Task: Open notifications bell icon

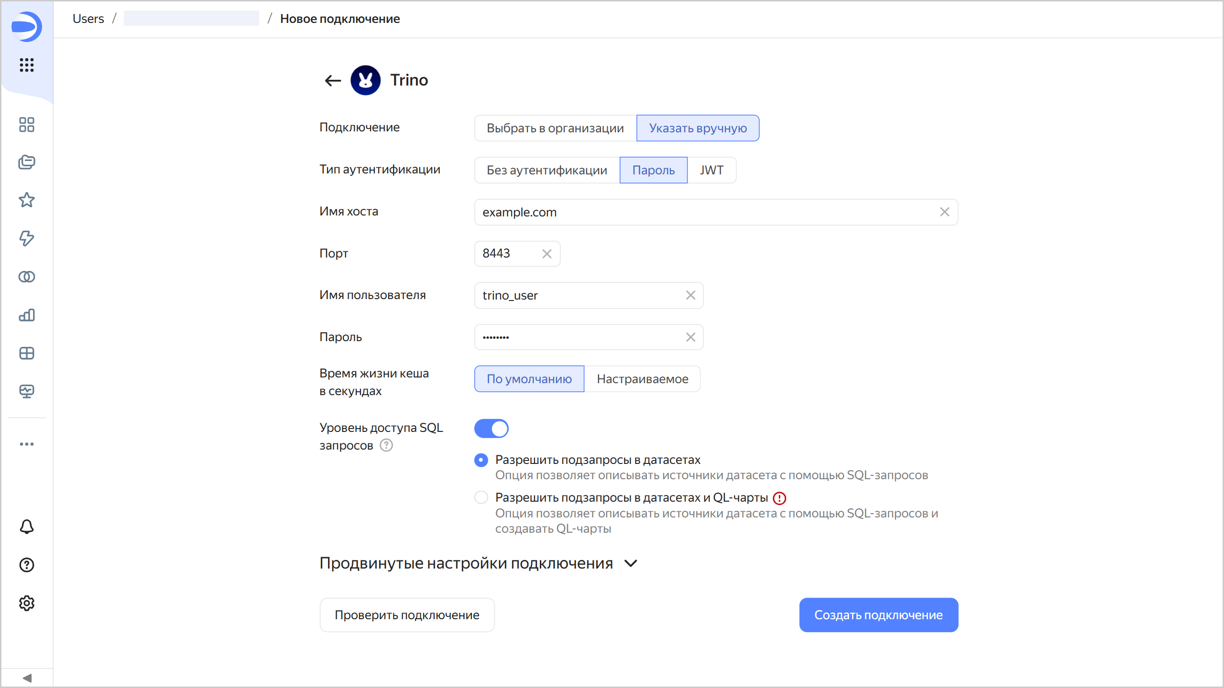Action: [x=27, y=527]
